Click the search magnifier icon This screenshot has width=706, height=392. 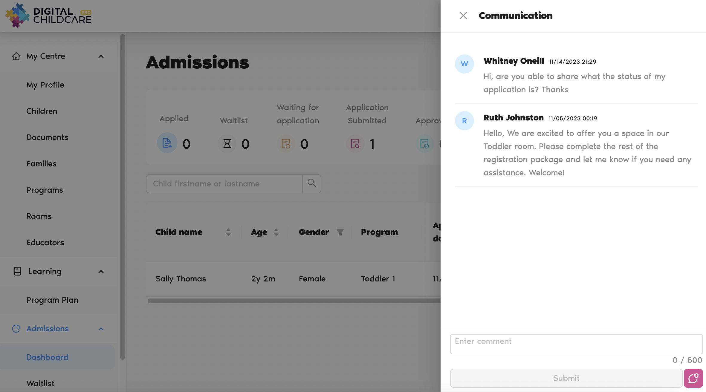[x=311, y=183]
